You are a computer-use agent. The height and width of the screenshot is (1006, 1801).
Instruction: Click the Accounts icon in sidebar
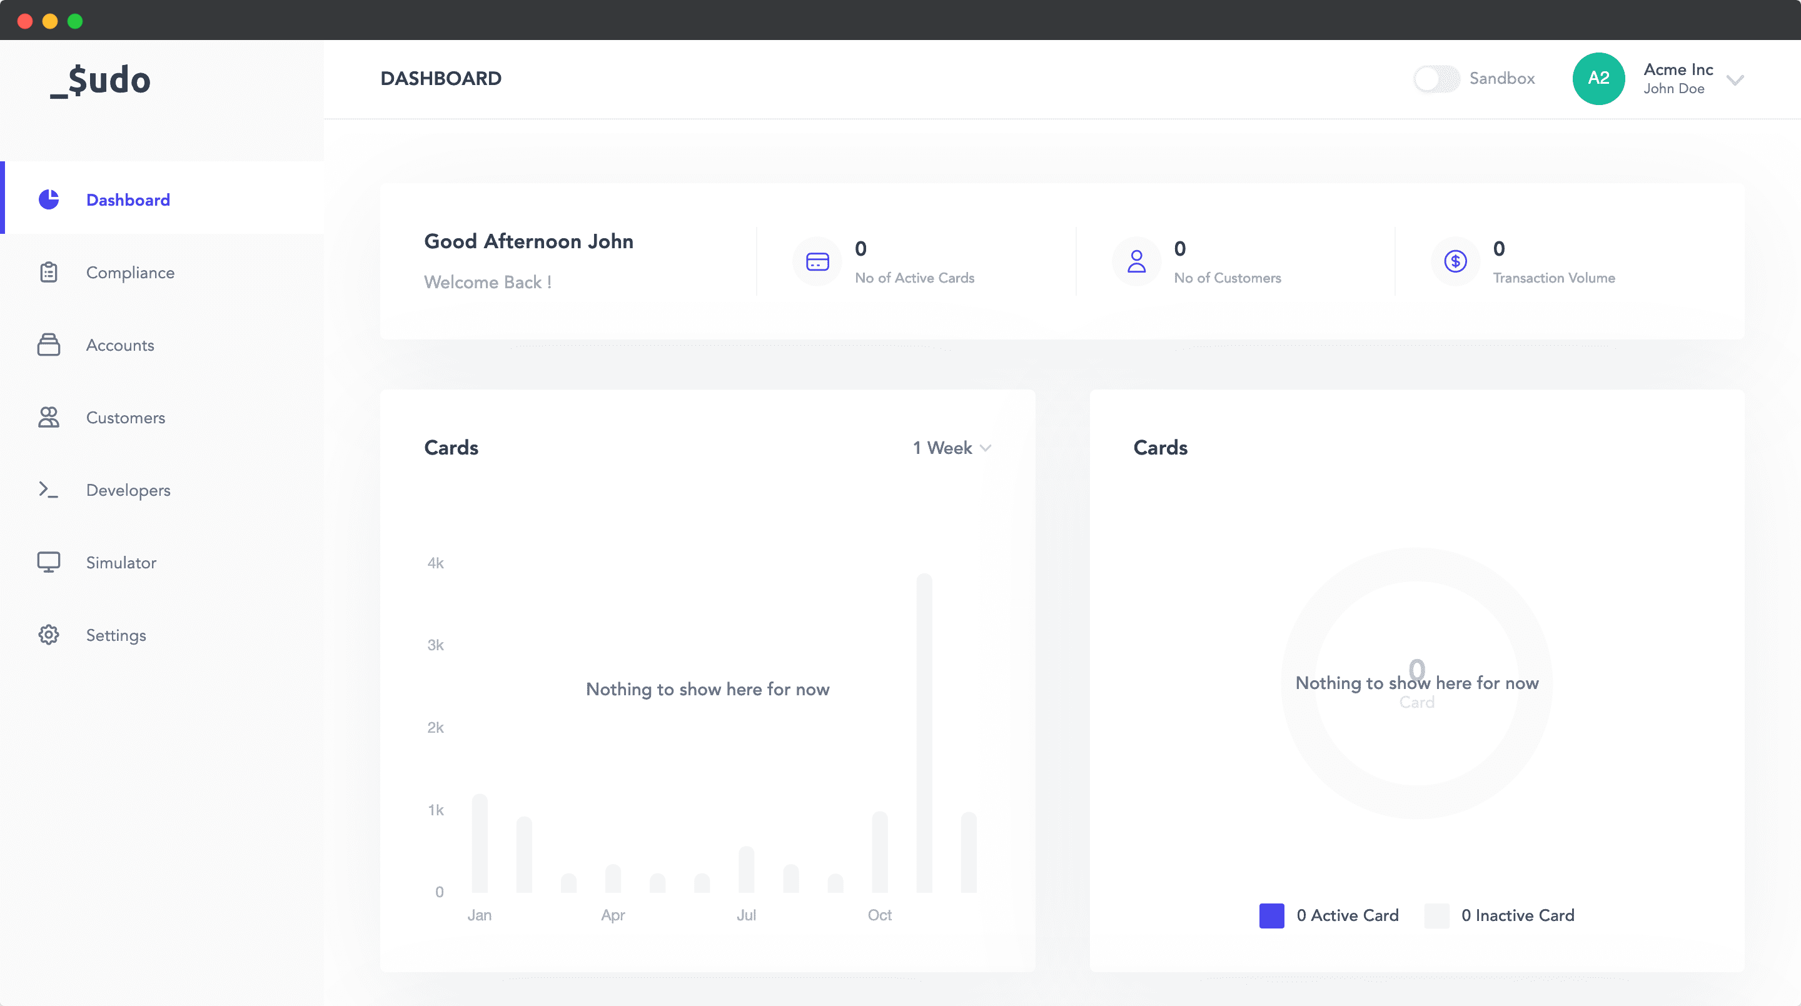pyautogui.click(x=48, y=345)
